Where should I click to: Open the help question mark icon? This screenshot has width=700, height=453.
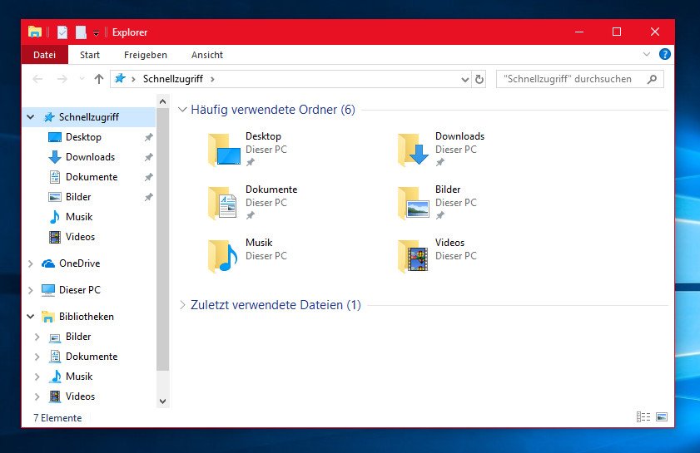point(664,55)
